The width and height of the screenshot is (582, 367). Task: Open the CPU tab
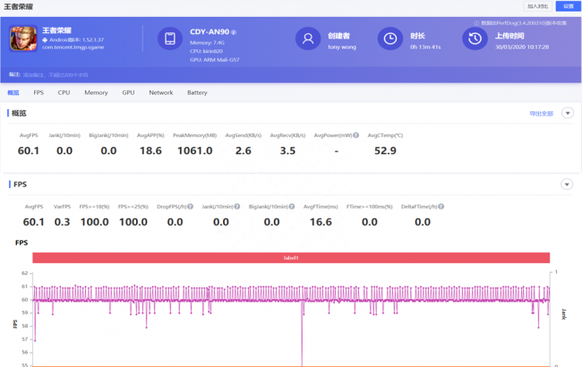[x=64, y=93]
